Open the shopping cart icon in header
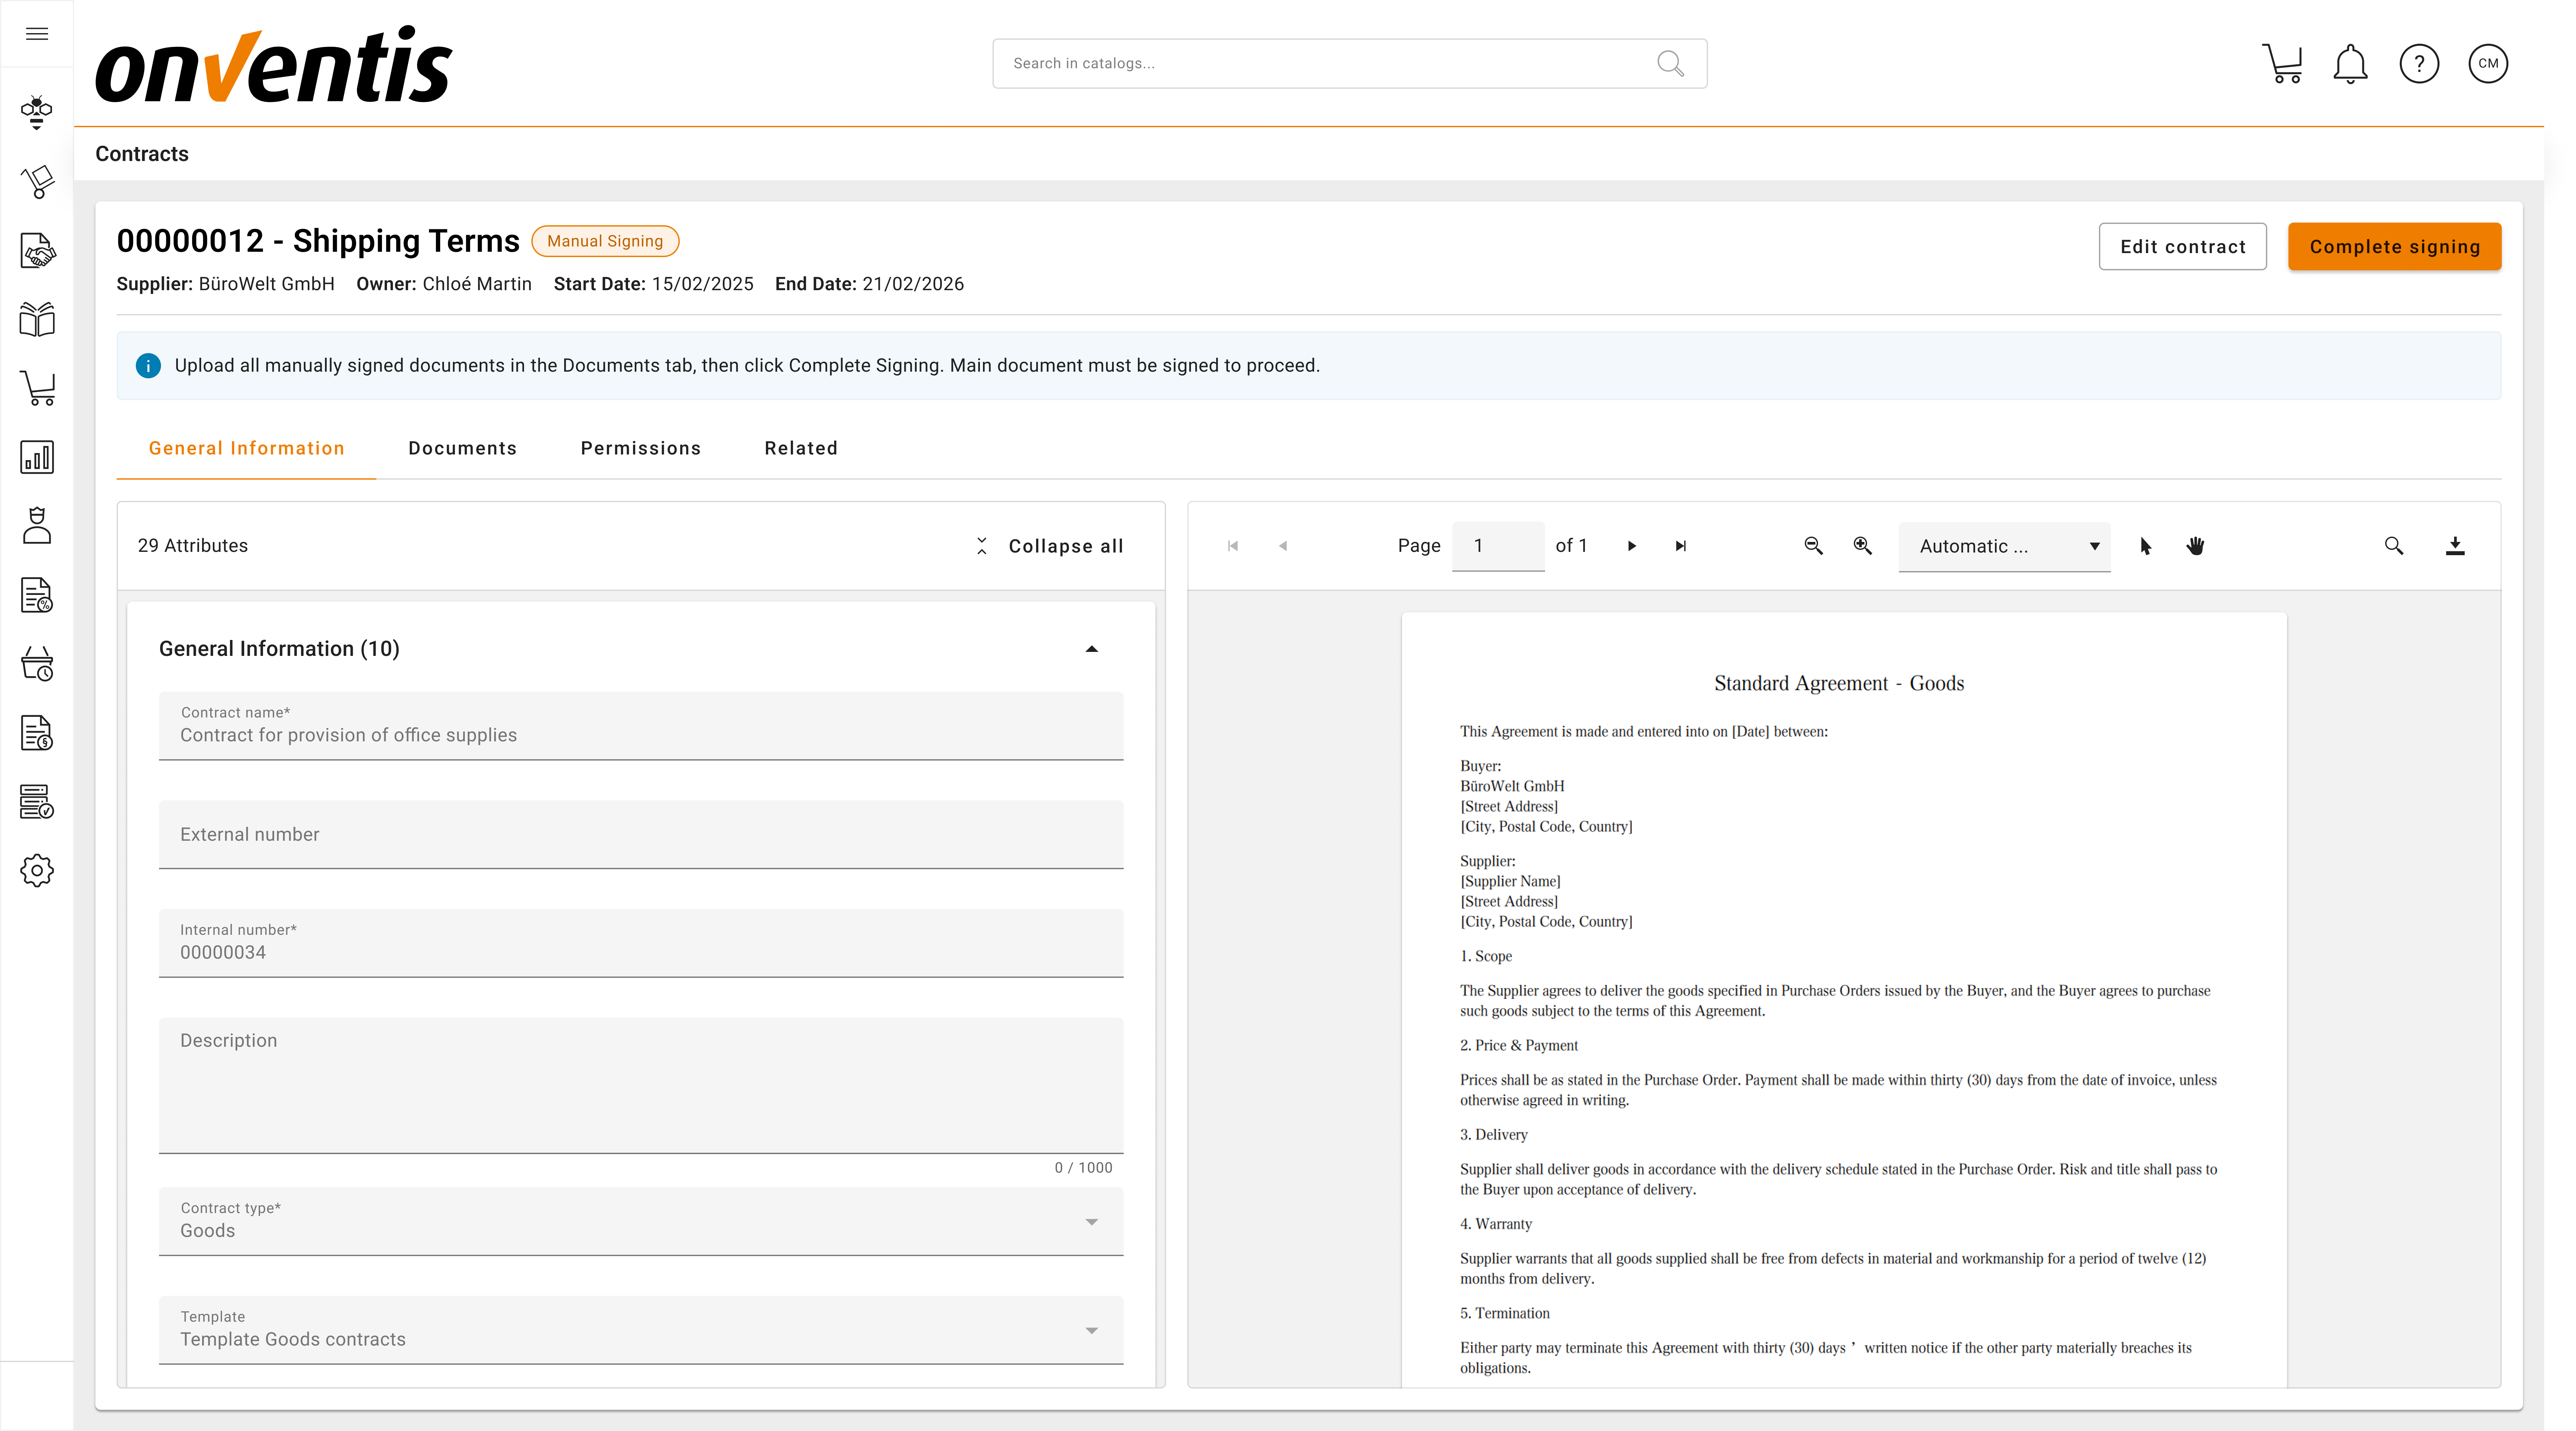The width and height of the screenshot is (2576, 1431). click(2282, 63)
